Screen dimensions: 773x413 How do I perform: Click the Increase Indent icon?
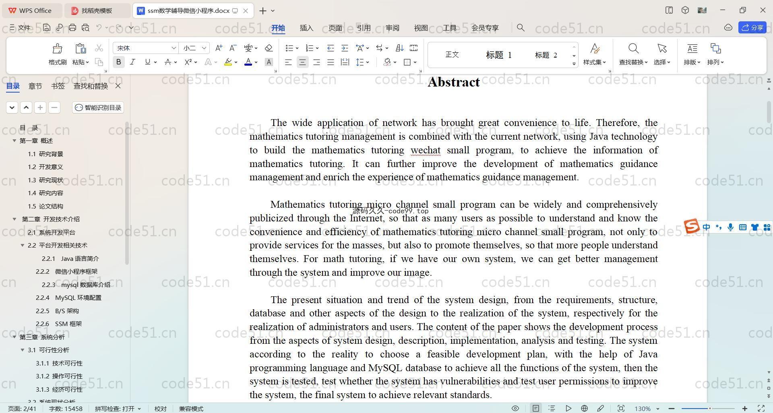pos(345,48)
